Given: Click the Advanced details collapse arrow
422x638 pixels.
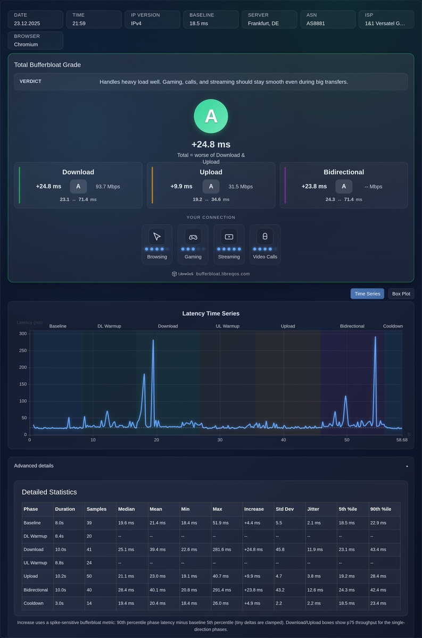Looking at the screenshot, I should (407, 466).
